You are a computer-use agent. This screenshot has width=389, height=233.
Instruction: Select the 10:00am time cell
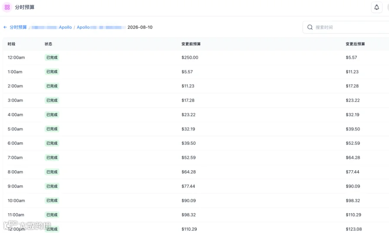(x=16, y=201)
